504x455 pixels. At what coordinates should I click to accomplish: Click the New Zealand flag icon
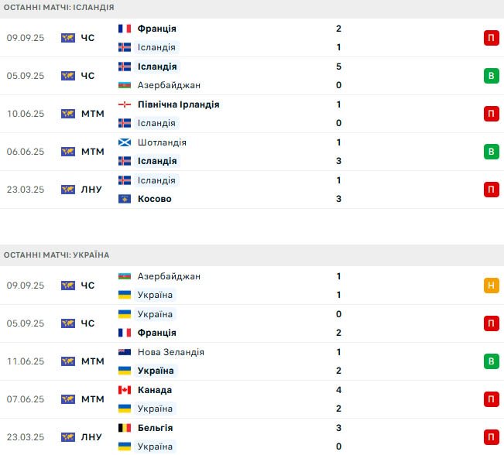click(125, 352)
